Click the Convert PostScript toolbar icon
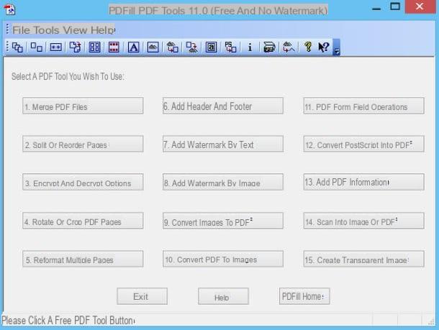The image size is (439, 330). [231, 47]
